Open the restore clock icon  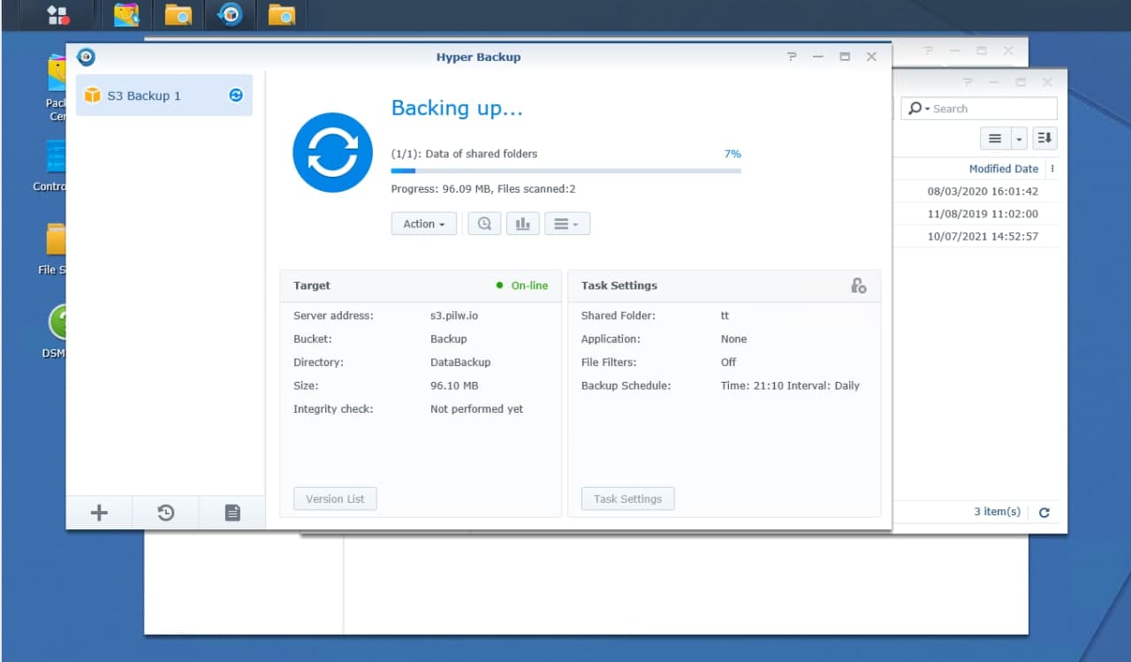[x=165, y=513]
